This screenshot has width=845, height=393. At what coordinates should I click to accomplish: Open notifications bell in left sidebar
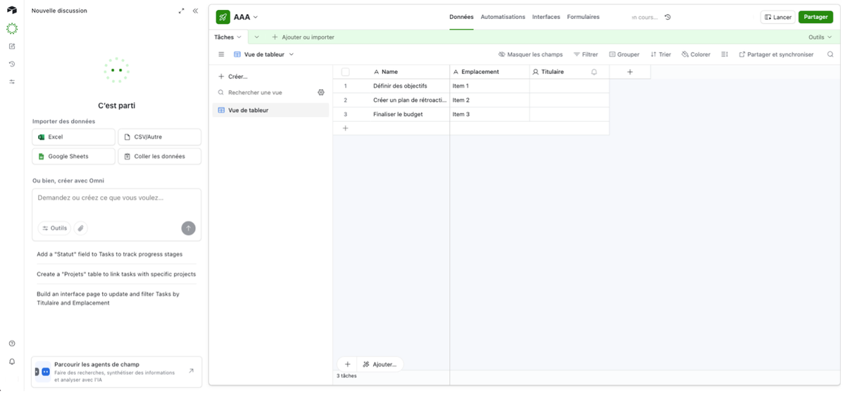click(x=12, y=361)
